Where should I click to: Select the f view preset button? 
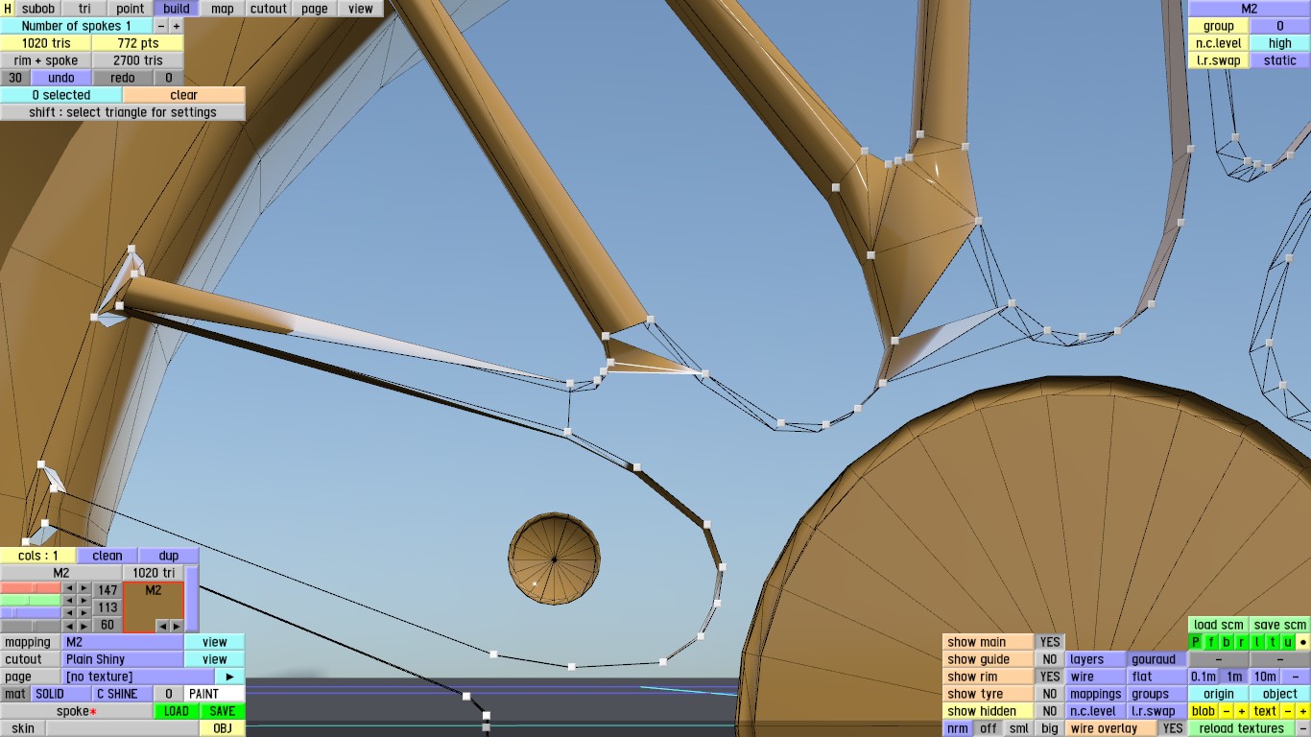(x=1211, y=642)
